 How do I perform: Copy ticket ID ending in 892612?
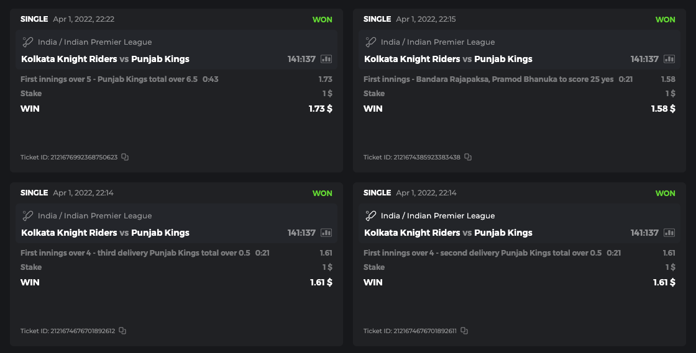tap(122, 331)
